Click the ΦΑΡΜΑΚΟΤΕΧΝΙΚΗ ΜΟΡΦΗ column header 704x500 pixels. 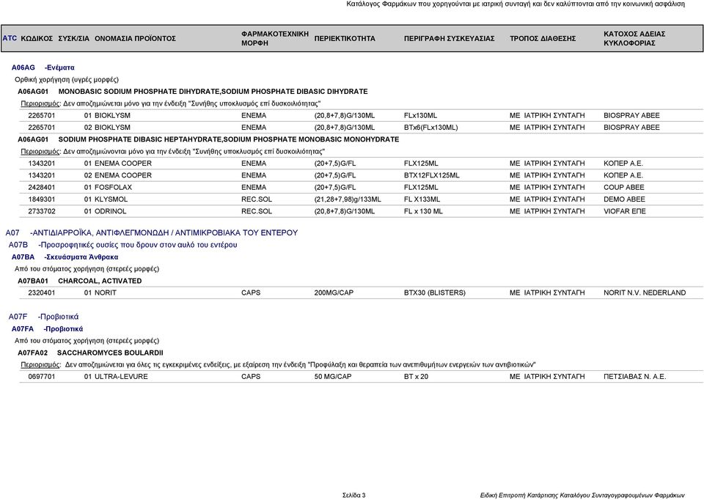(275, 39)
